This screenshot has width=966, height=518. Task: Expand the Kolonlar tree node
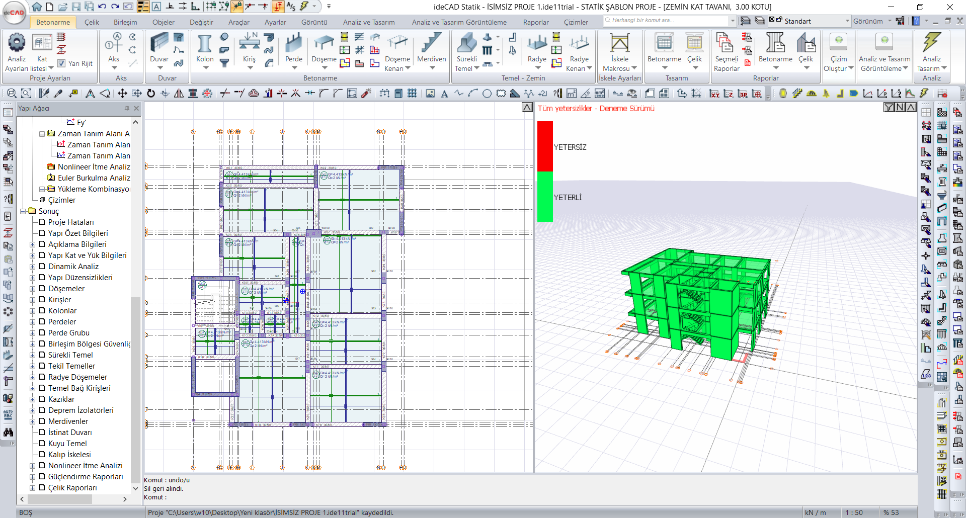32,311
